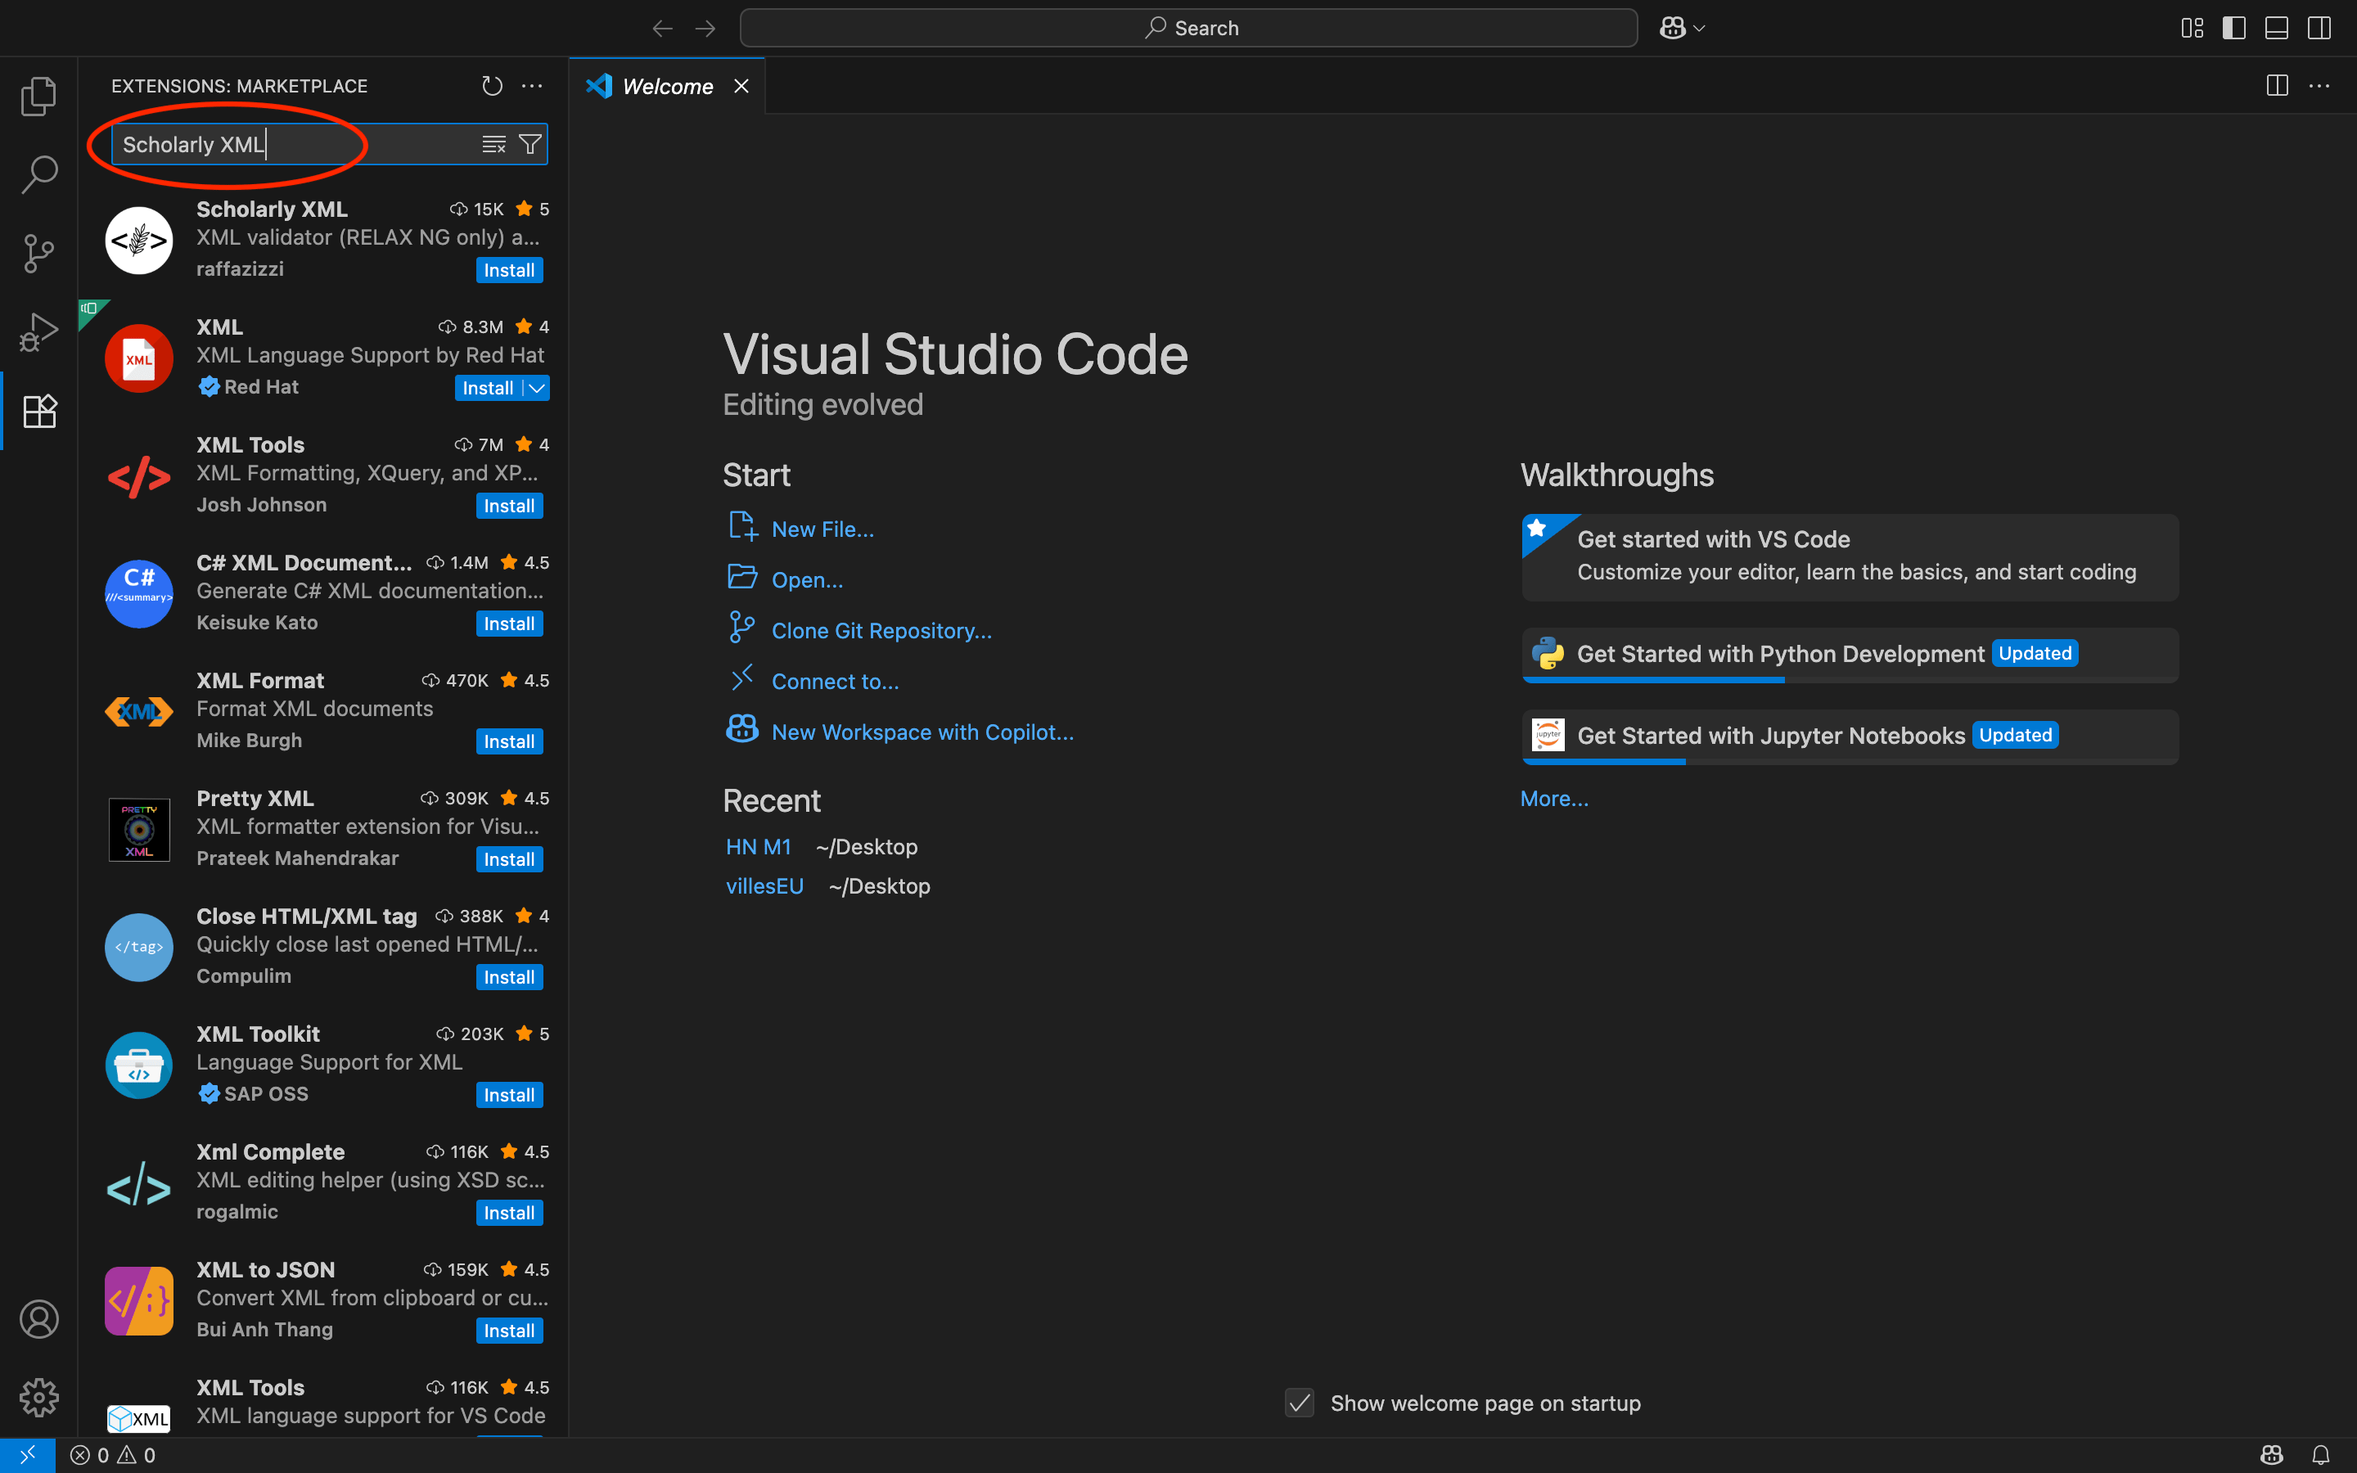Open the Install dropdown for XML by Red Hat
Viewport: 2357px width, 1473px height.
point(534,387)
